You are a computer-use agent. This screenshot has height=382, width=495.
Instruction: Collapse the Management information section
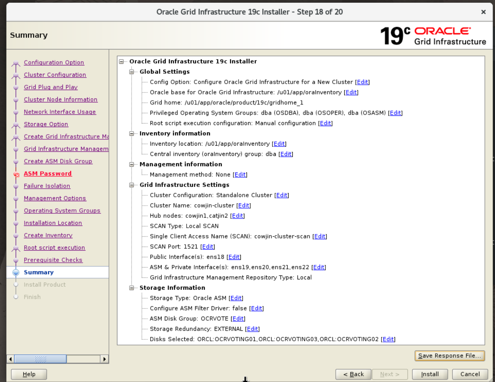131,164
